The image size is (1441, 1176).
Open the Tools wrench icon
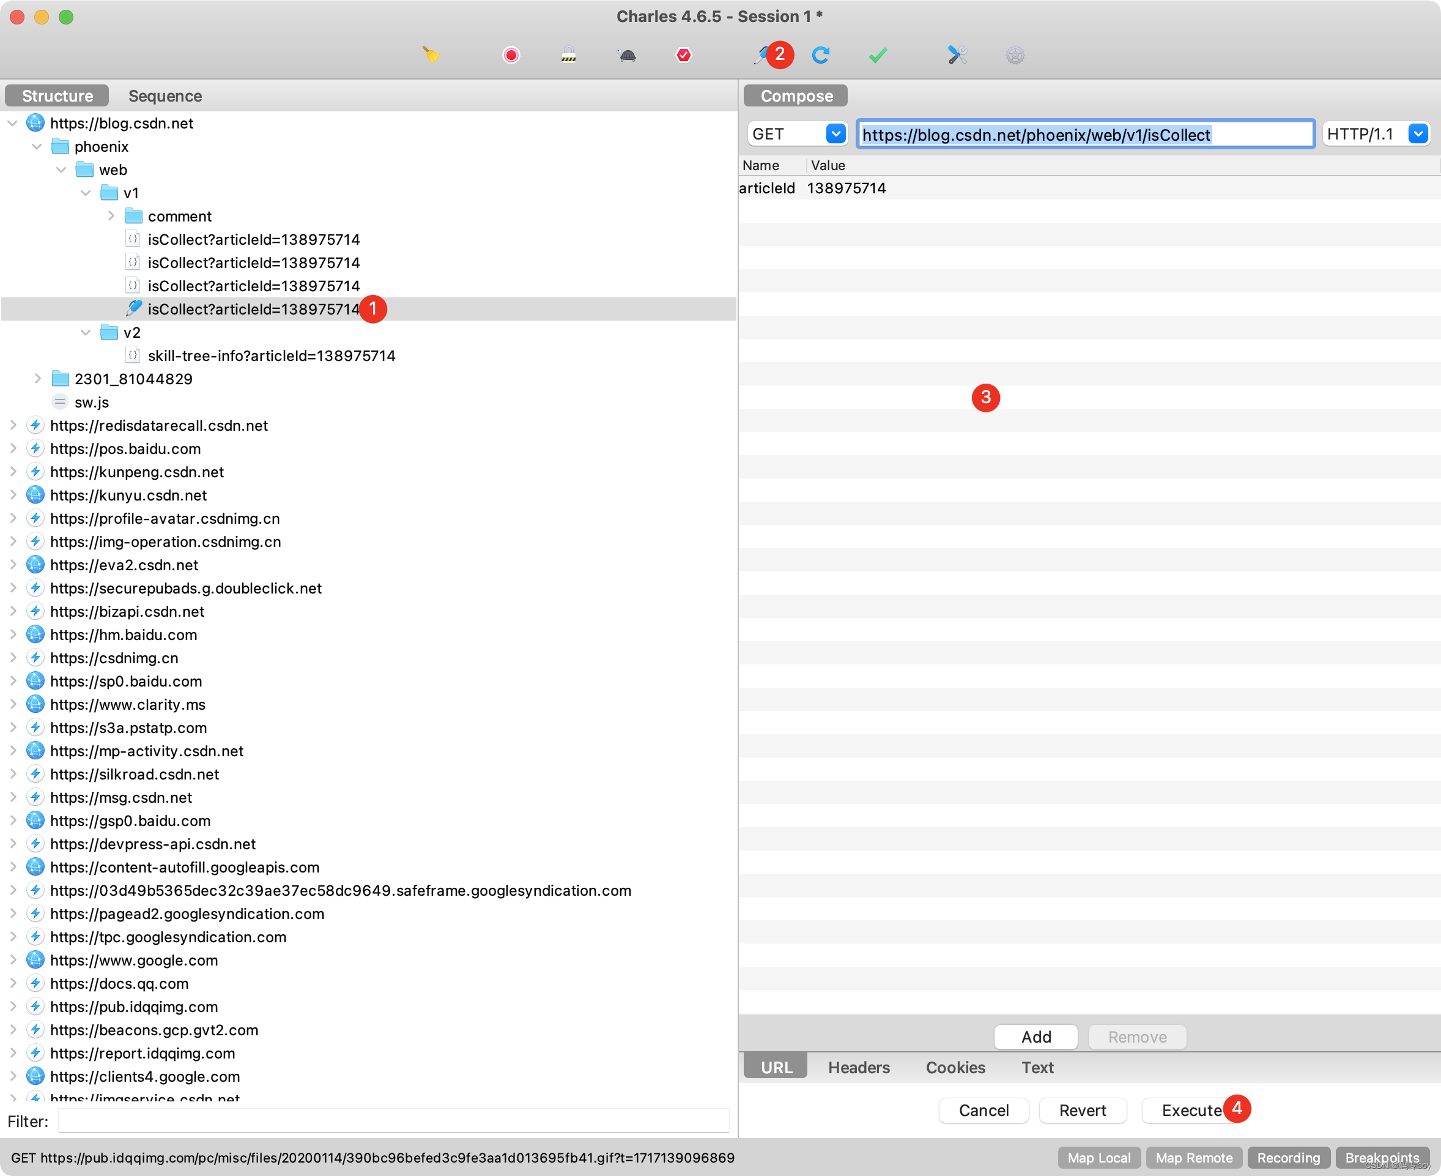pyautogui.click(x=957, y=55)
